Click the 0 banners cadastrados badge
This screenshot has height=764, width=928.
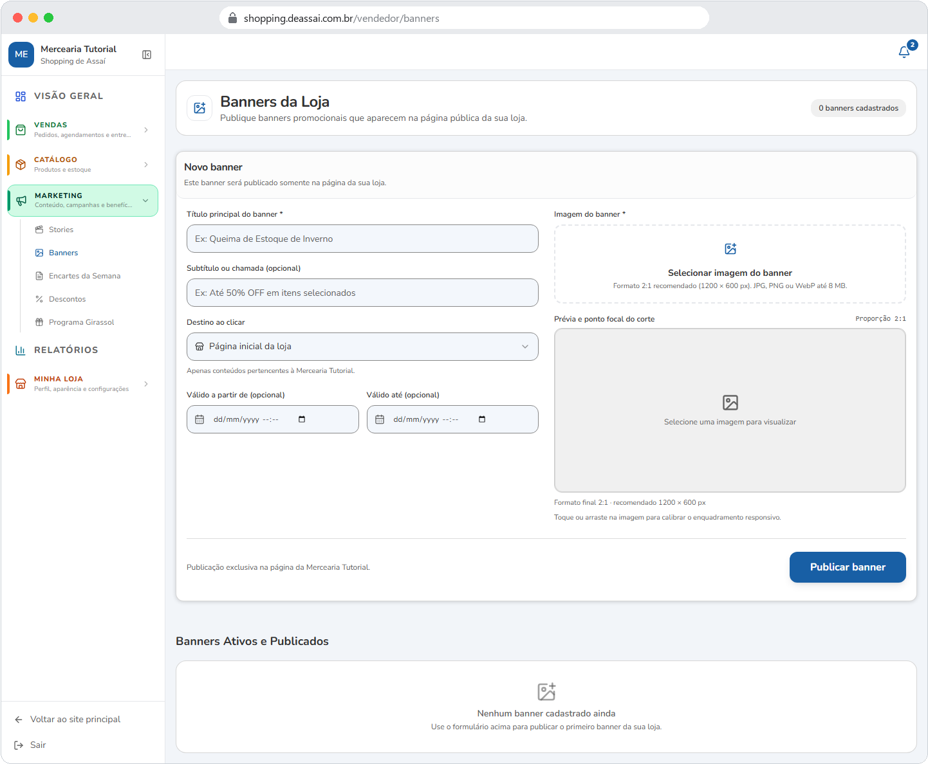[x=858, y=108]
